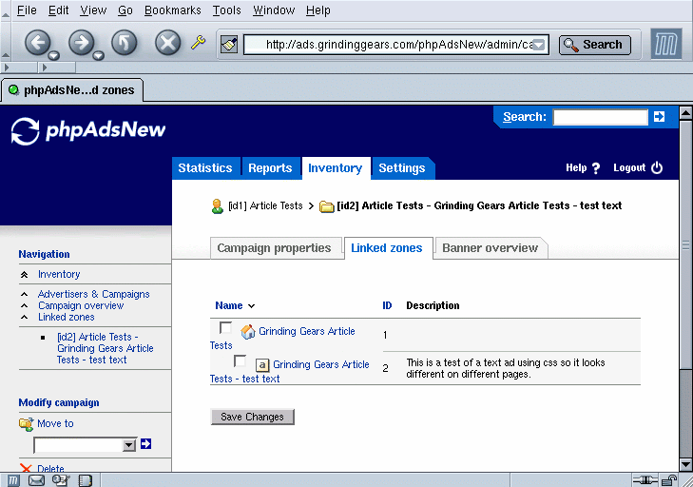The width and height of the screenshot is (693, 487).
Task: Go to Advertisers & Campaigns in the sidebar
Action: click(x=94, y=294)
